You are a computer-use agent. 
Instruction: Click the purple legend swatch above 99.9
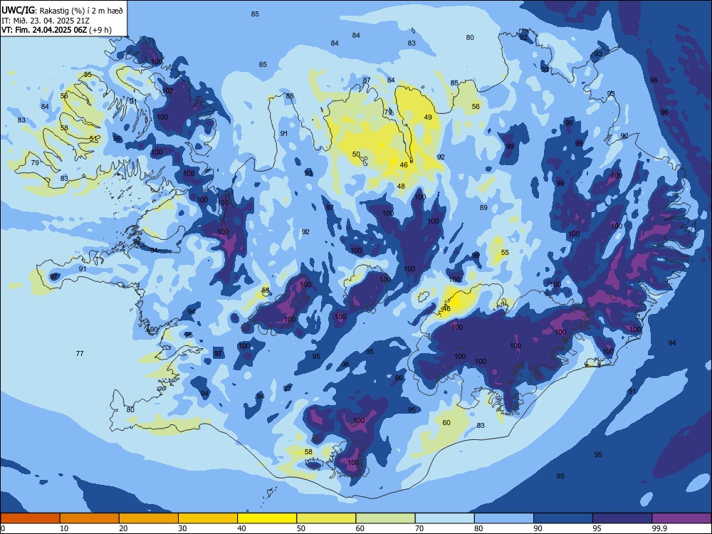click(x=681, y=518)
